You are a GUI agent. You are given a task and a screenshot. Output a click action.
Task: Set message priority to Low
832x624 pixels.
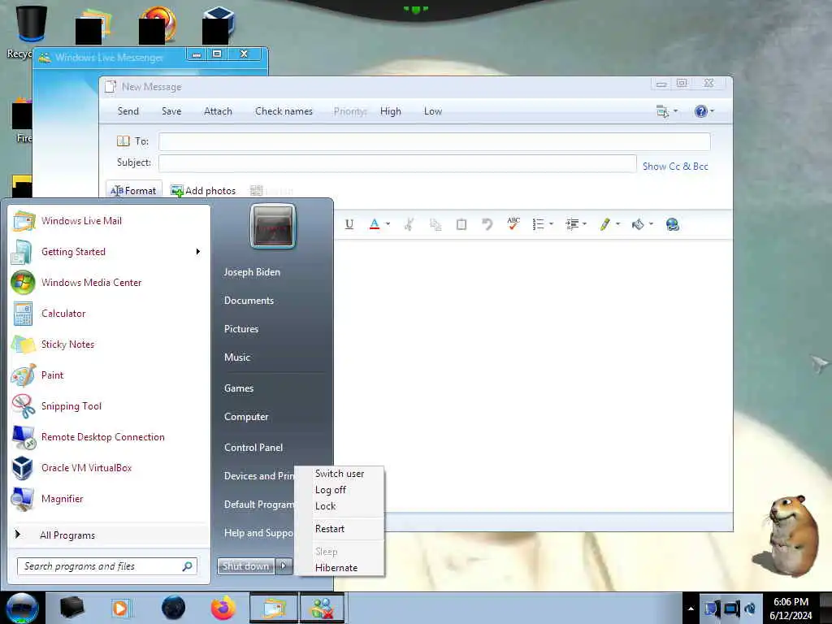[433, 111]
